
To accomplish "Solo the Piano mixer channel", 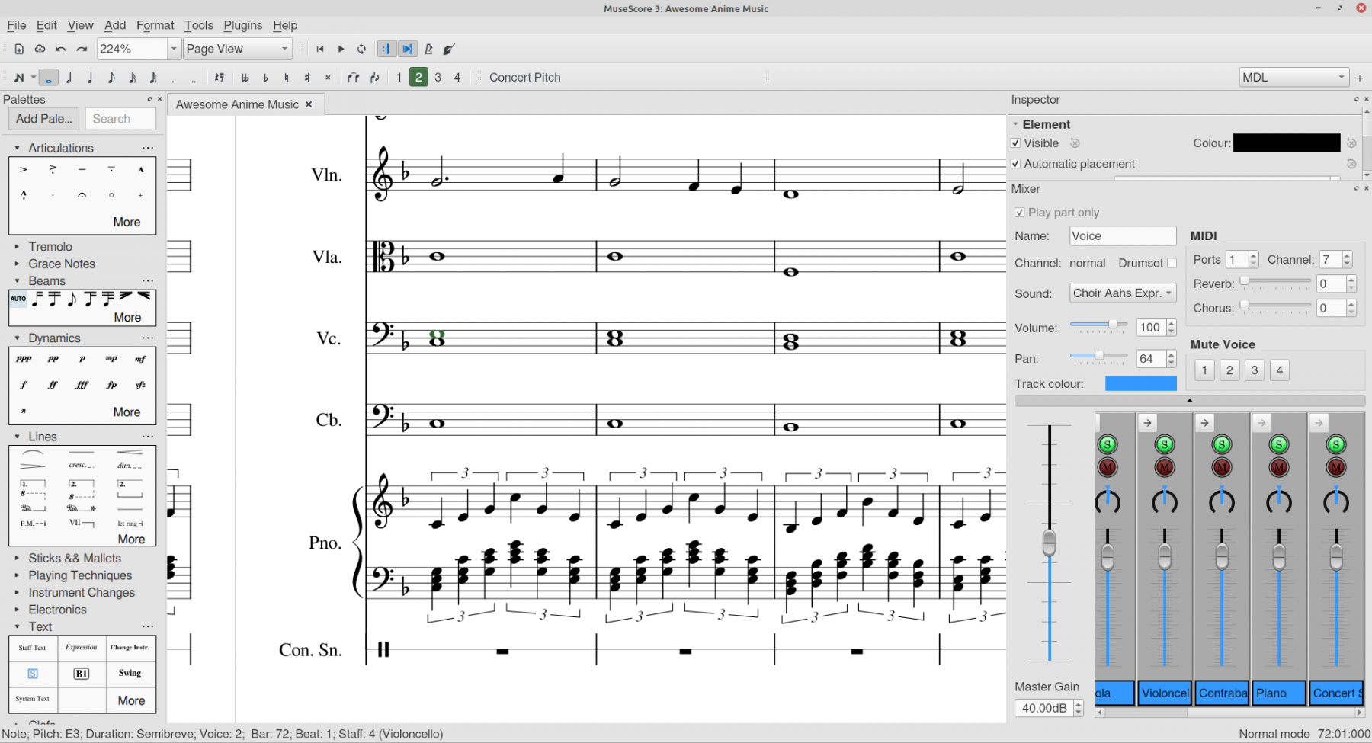I will pos(1279,444).
